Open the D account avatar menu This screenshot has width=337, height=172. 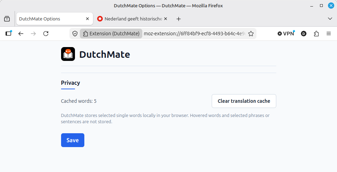303,34
